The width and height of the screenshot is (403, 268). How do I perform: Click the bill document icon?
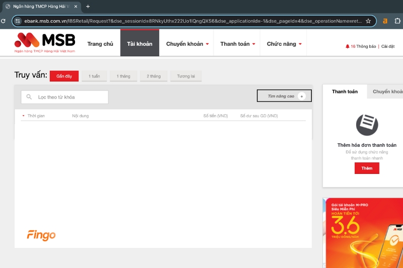pos(367,125)
